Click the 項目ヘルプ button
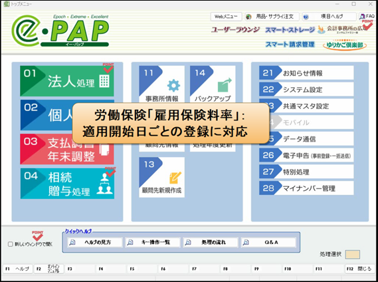 click(x=329, y=17)
